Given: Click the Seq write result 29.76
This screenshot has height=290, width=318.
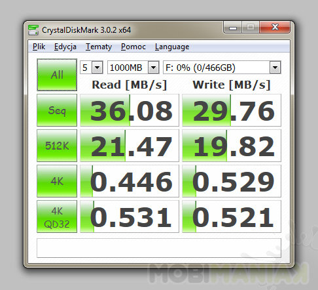Looking at the screenshot, I should [232, 110].
